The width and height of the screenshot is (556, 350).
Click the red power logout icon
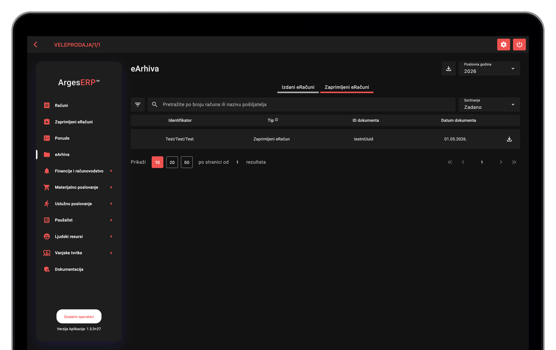pos(519,44)
